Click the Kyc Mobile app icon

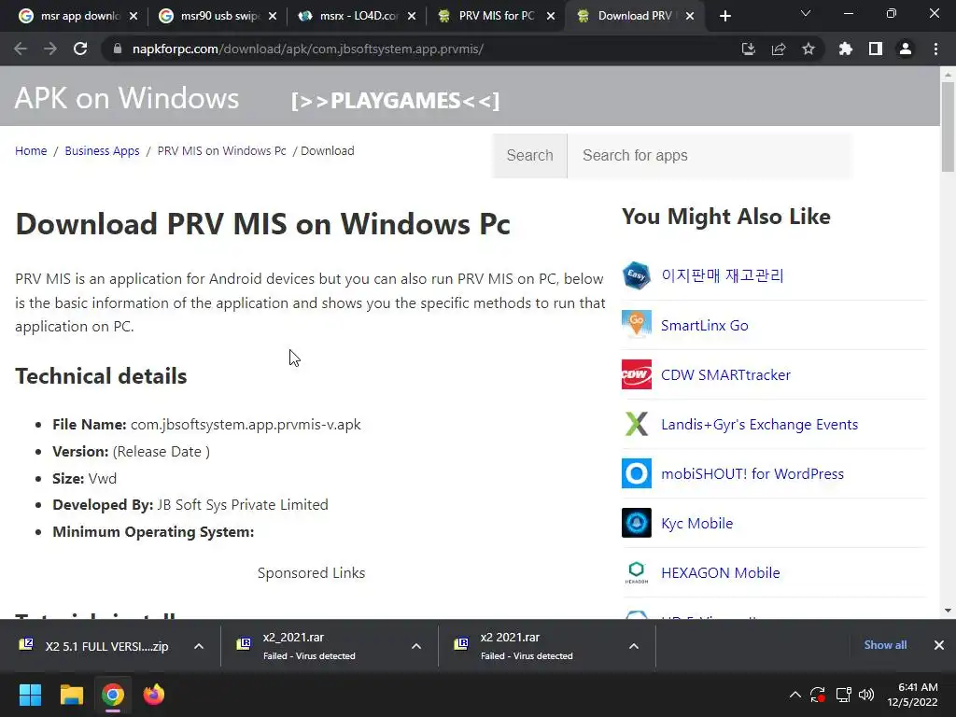coord(637,523)
